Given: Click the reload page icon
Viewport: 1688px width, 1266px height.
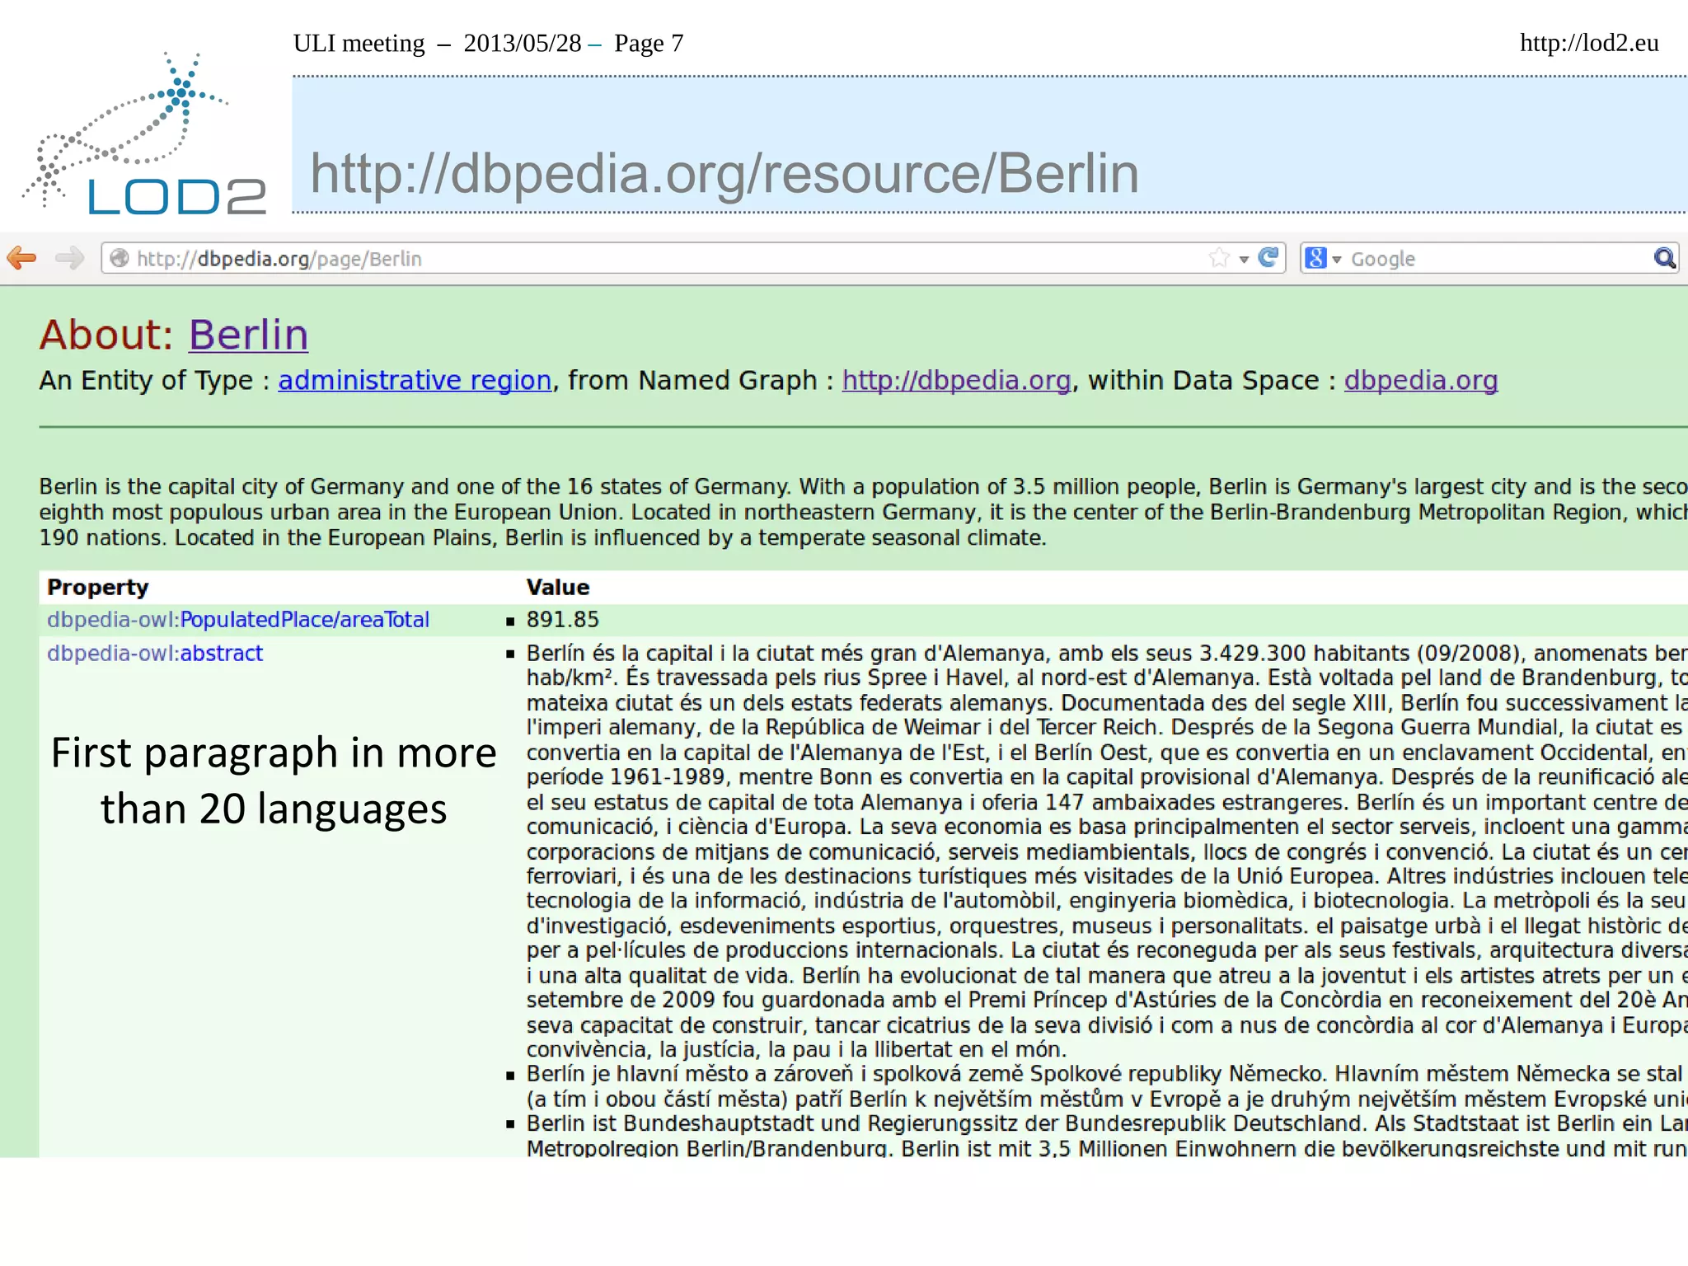Looking at the screenshot, I should [x=1268, y=258].
